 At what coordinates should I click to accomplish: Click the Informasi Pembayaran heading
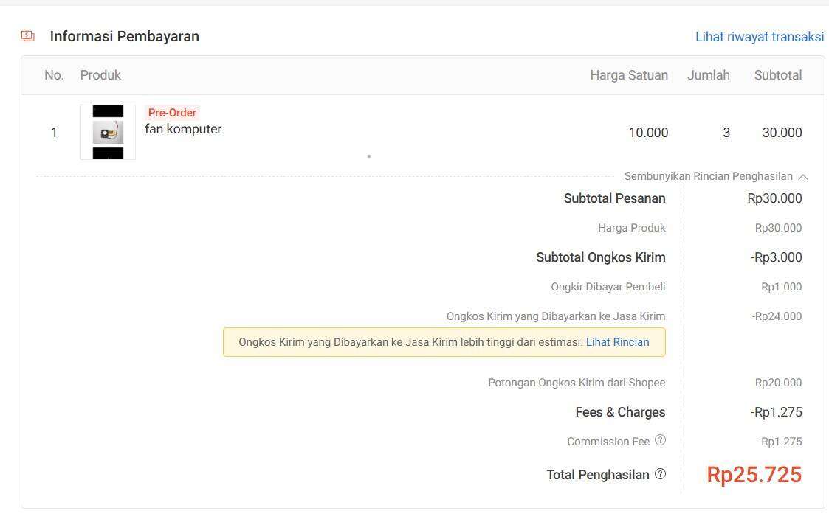[124, 36]
